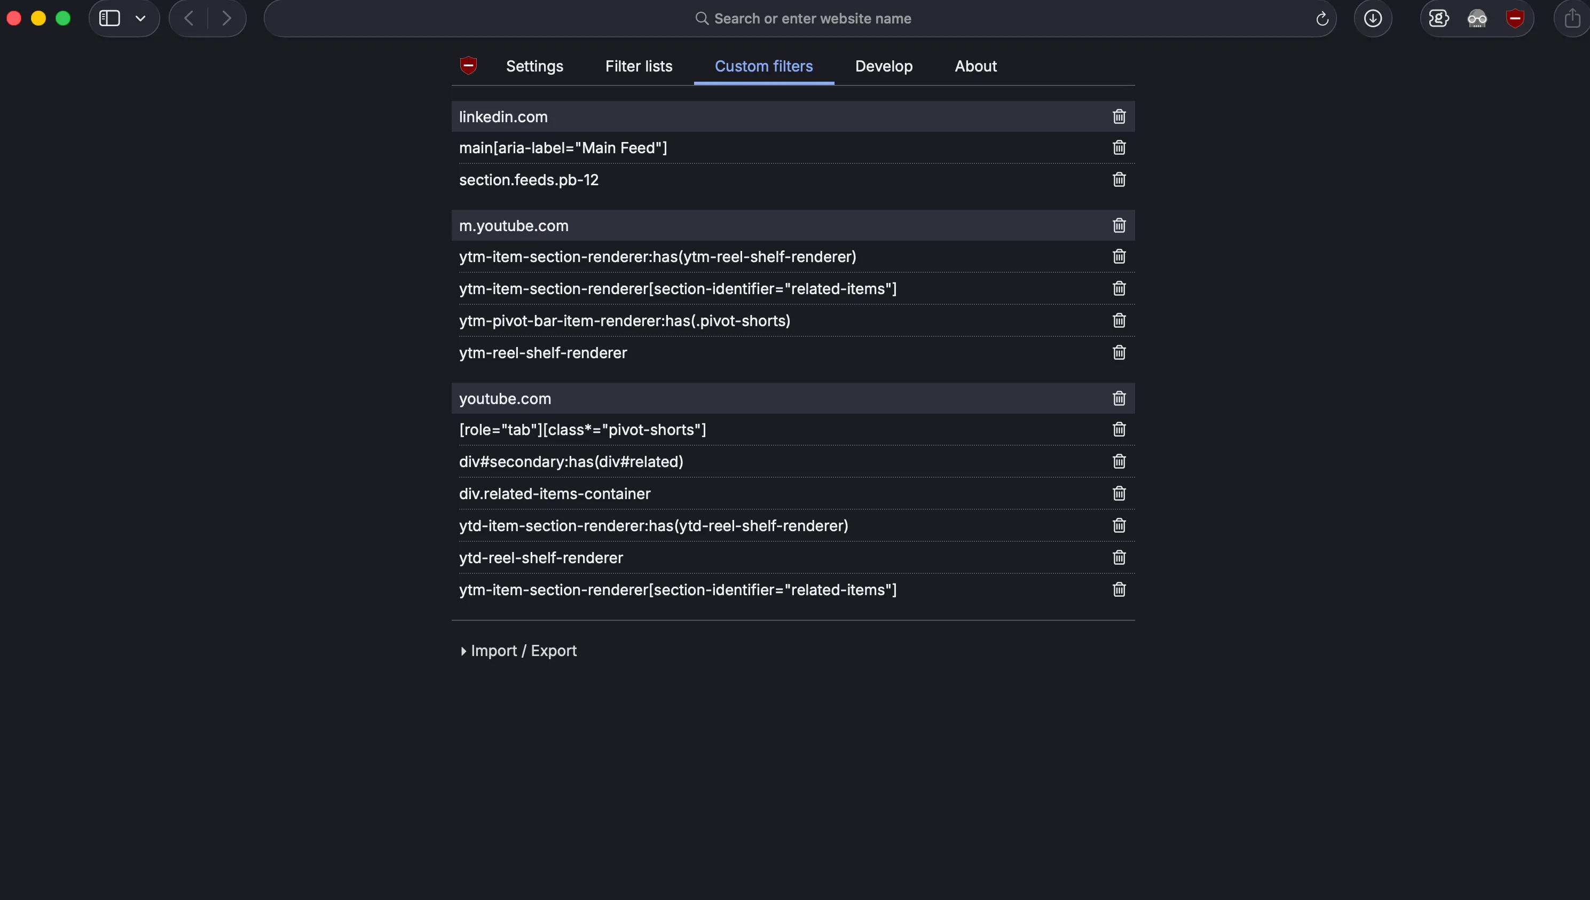Click the magnifying glass in the address bar
The width and height of the screenshot is (1590, 900).
pos(702,18)
